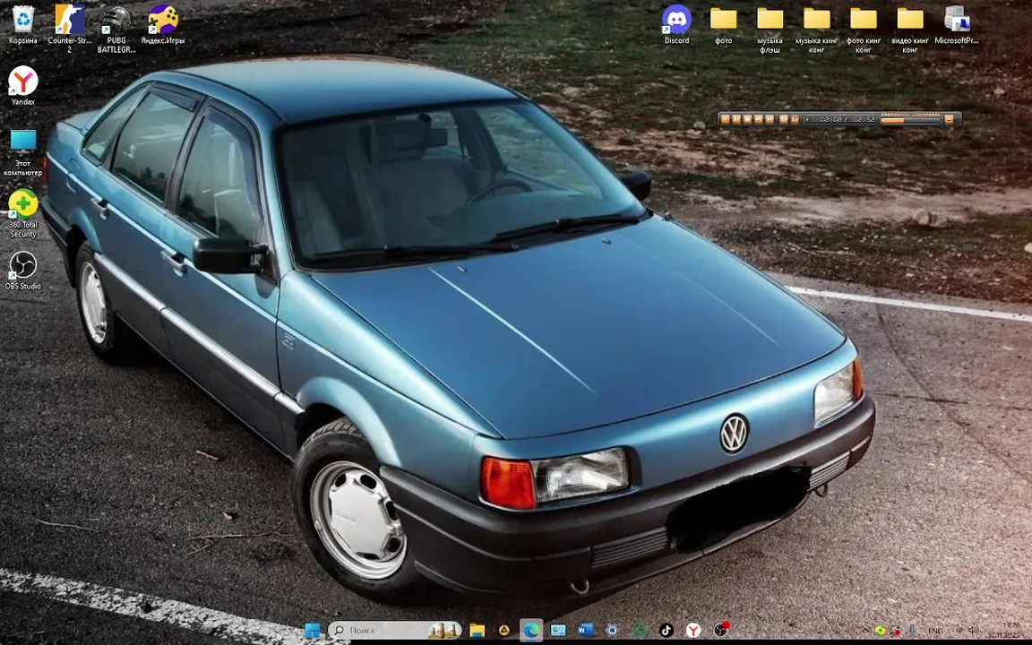
Task: Launch the Counter-Strike 2 desktop shortcut
Action: 69,28
